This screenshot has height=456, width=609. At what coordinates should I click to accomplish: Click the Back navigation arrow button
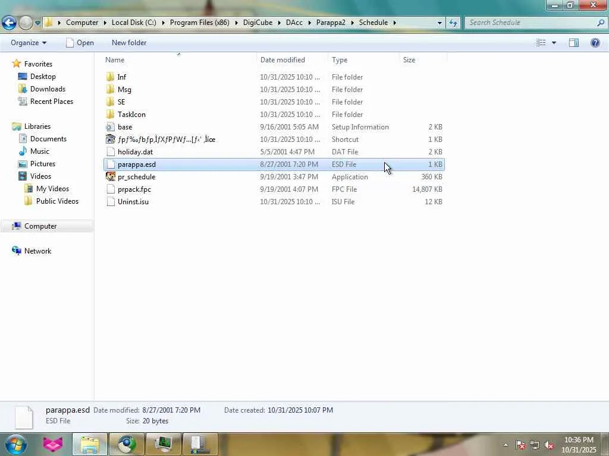(9, 23)
